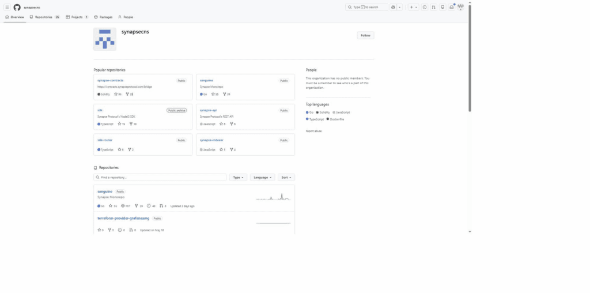This screenshot has height=293, width=590.
Task: Open the sdk-router repository
Action: [x=105, y=140]
